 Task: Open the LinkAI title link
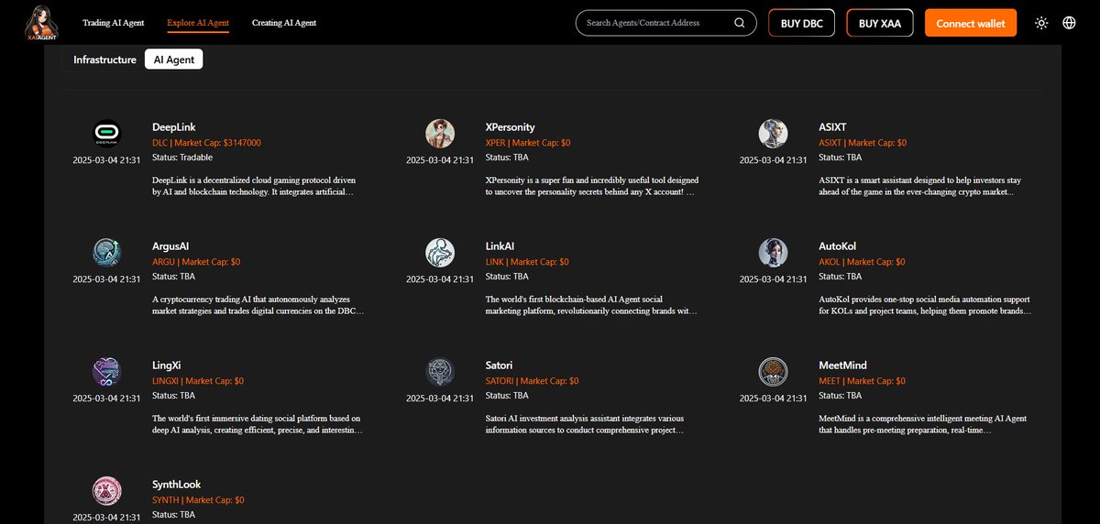tap(501, 246)
